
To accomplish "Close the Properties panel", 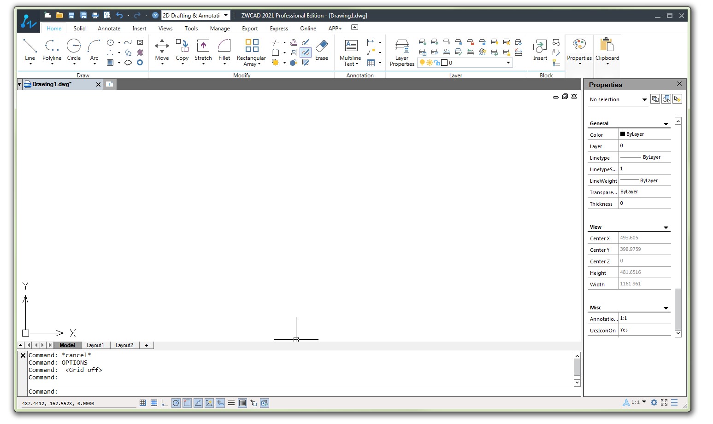I will [x=679, y=84].
